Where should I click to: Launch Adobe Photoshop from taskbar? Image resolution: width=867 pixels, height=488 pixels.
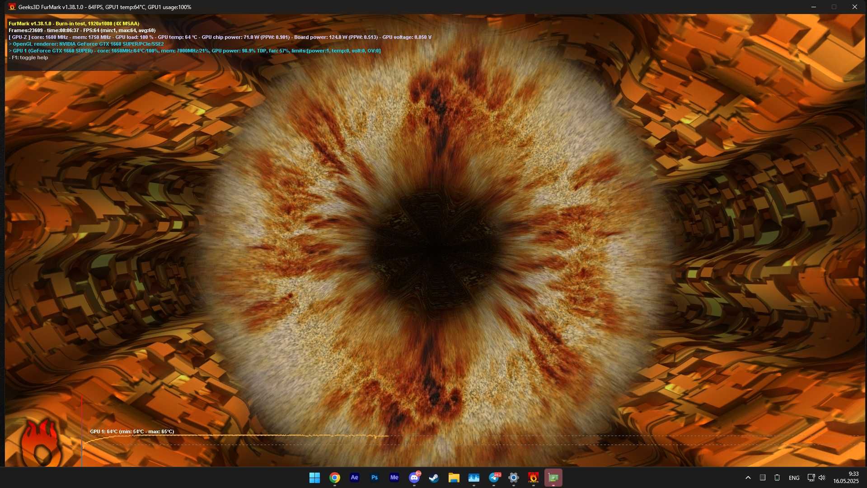[x=374, y=478]
